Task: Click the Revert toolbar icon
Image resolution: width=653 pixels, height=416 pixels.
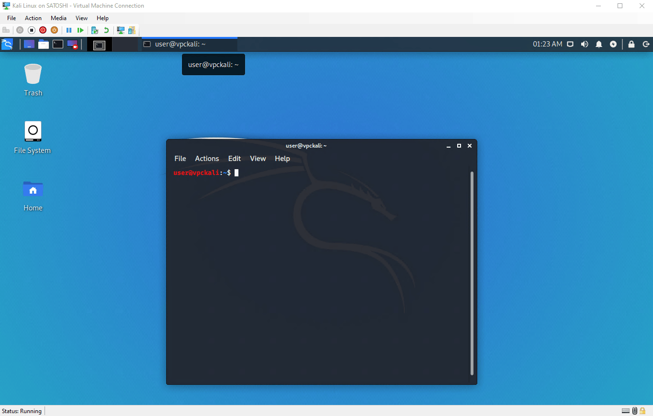Action: 105,30
